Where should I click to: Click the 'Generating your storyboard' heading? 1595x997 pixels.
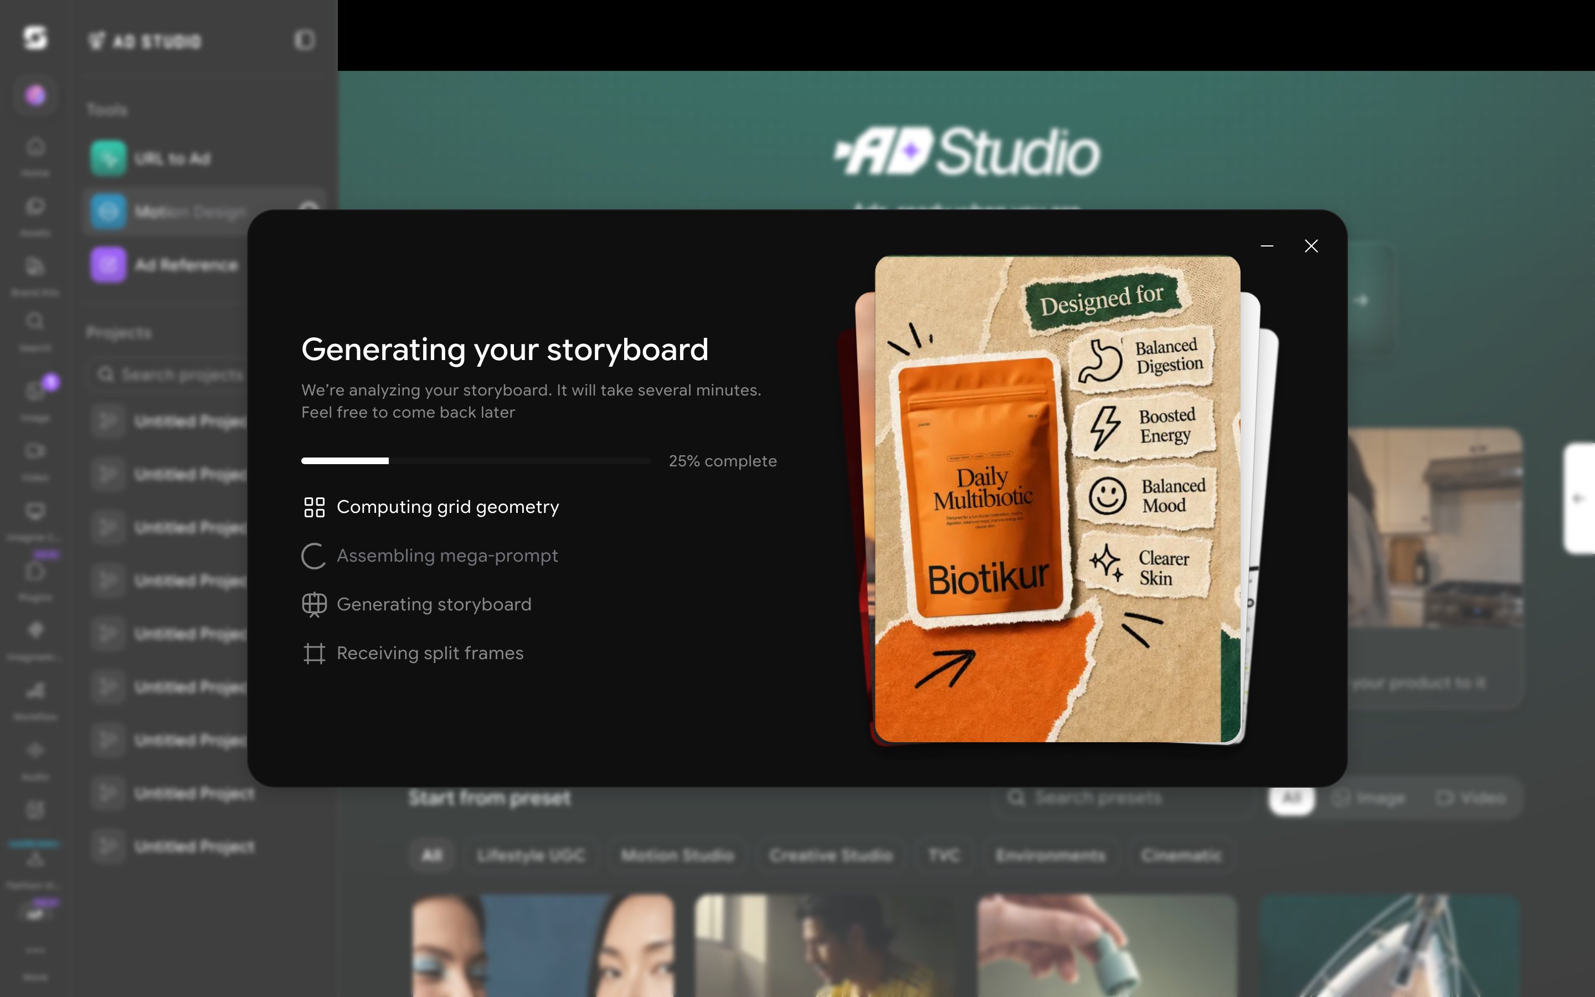point(505,349)
